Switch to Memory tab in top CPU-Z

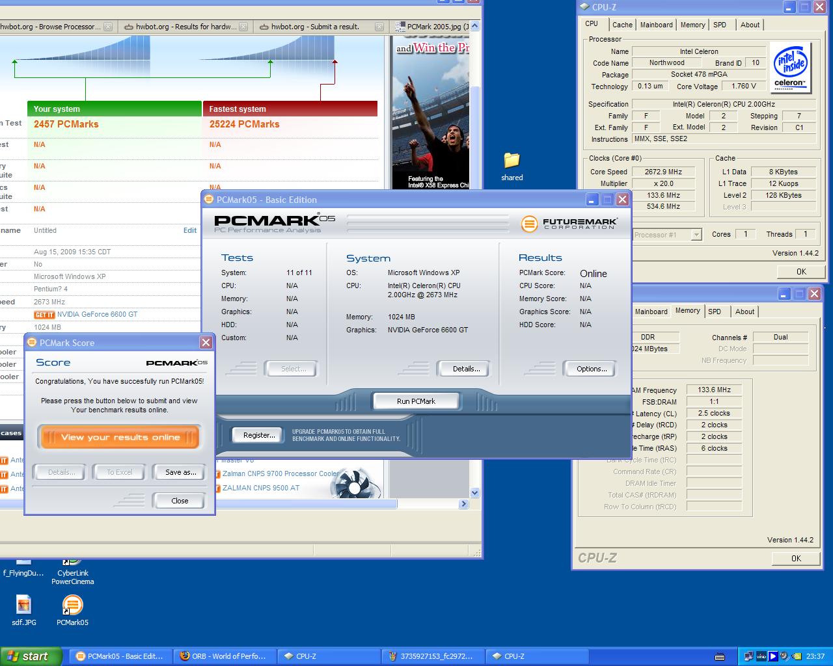point(692,25)
